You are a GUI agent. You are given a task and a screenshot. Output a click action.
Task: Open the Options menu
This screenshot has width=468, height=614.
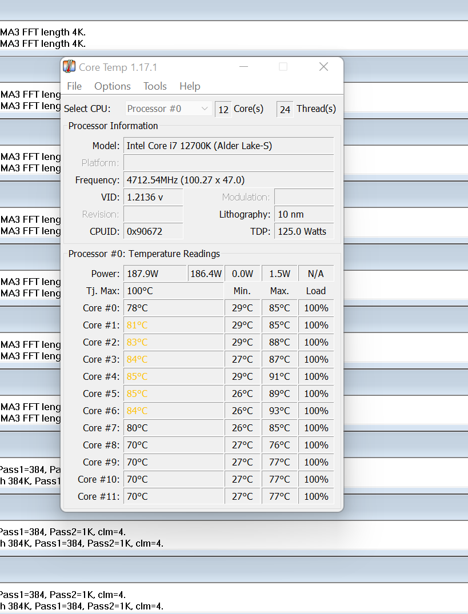pos(113,86)
